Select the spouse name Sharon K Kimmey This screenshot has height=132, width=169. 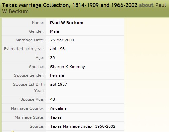point(68,67)
